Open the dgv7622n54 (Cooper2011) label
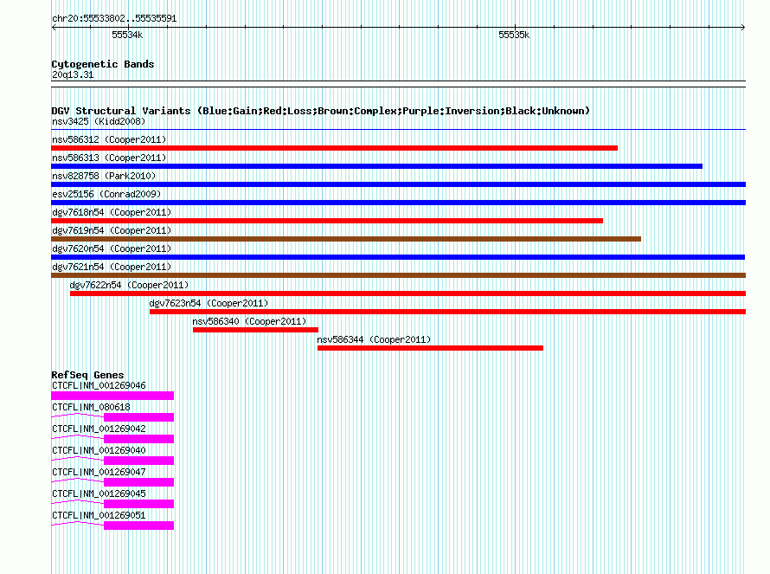The height and width of the screenshot is (574, 770). [x=129, y=285]
